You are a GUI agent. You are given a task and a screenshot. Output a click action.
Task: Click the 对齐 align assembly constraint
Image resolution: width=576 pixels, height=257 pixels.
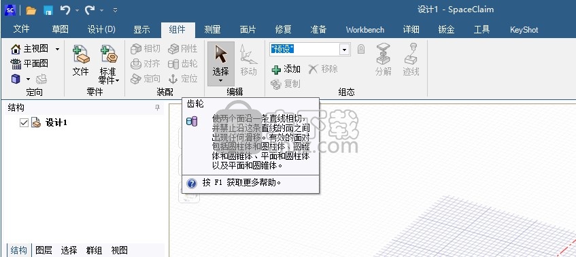146,63
